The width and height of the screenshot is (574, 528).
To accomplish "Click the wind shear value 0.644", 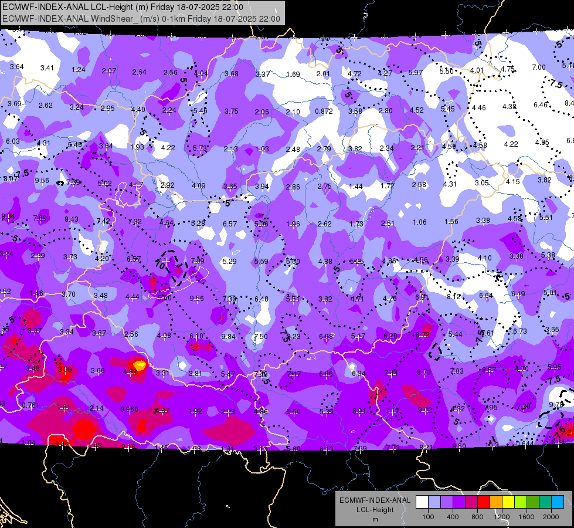I will (525, 444).
